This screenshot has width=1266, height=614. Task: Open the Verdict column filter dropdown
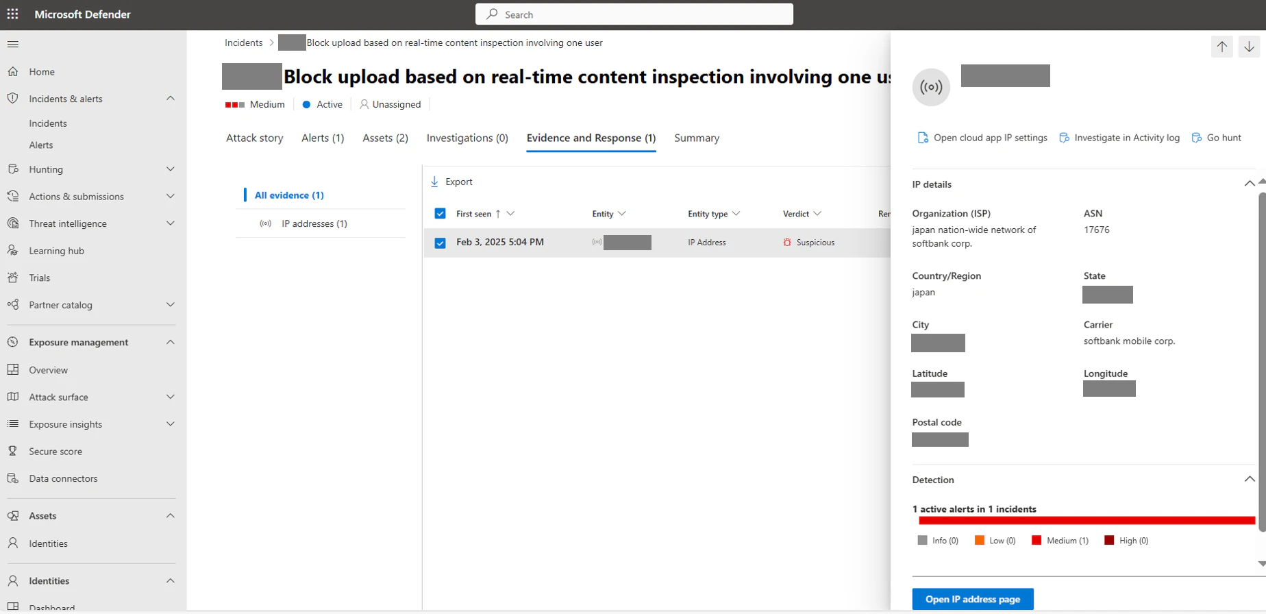coord(817,214)
